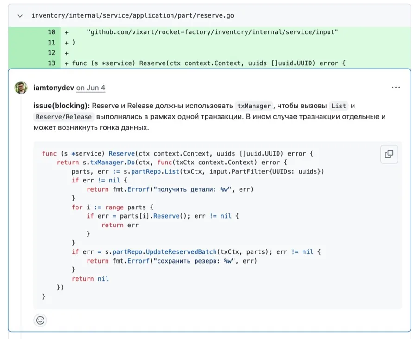Click the rocket-factory import path on line 10
The width and height of the screenshot is (417, 339).
pos(212,32)
